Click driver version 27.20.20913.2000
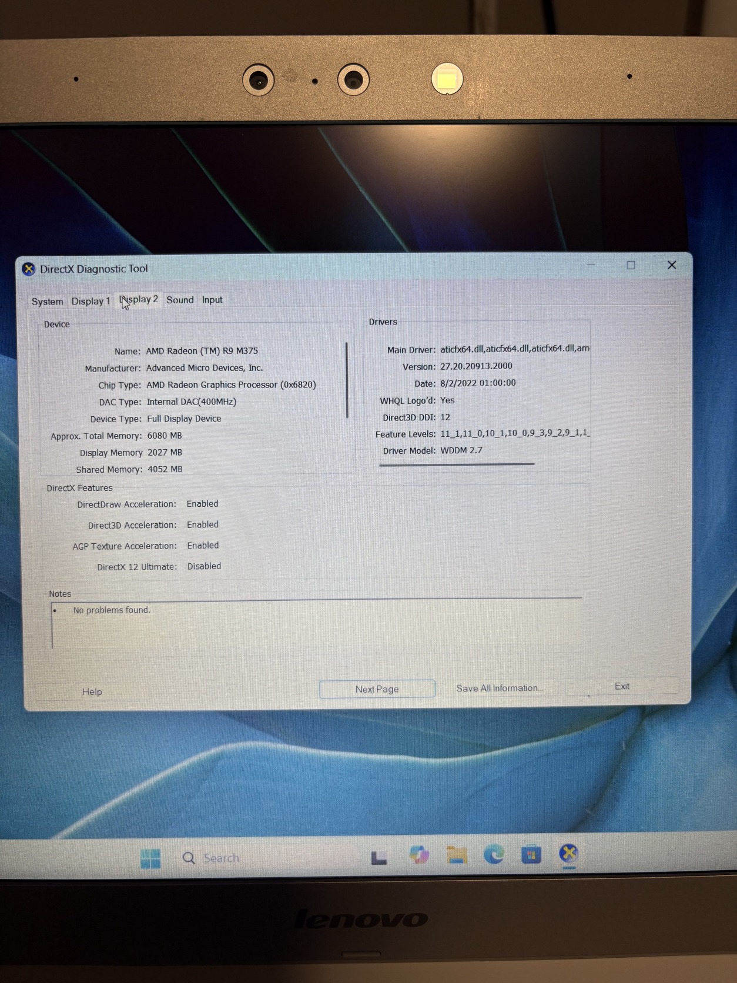The image size is (737, 983). pos(476,366)
